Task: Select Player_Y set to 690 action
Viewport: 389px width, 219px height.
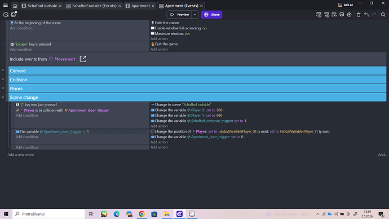Action: 187,116
